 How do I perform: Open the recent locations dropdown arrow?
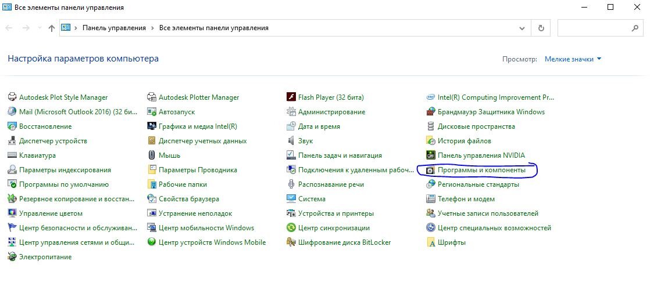point(40,28)
